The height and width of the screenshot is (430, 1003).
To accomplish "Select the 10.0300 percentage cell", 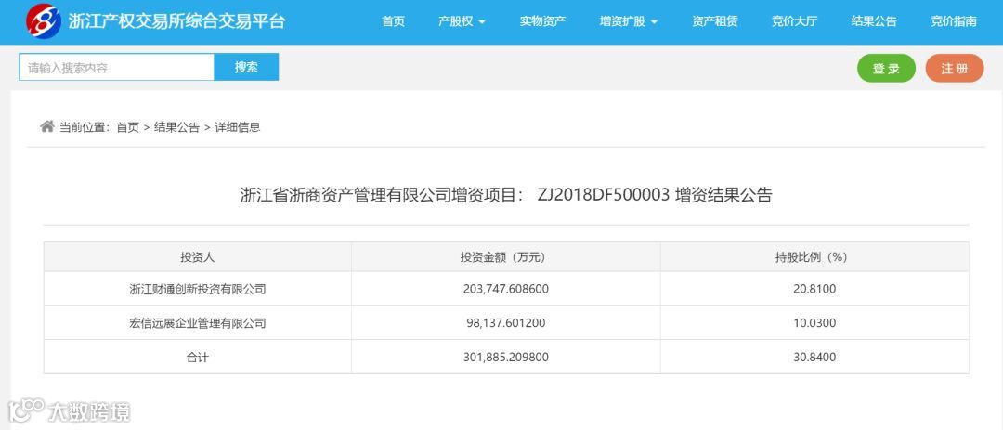I will click(x=814, y=323).
